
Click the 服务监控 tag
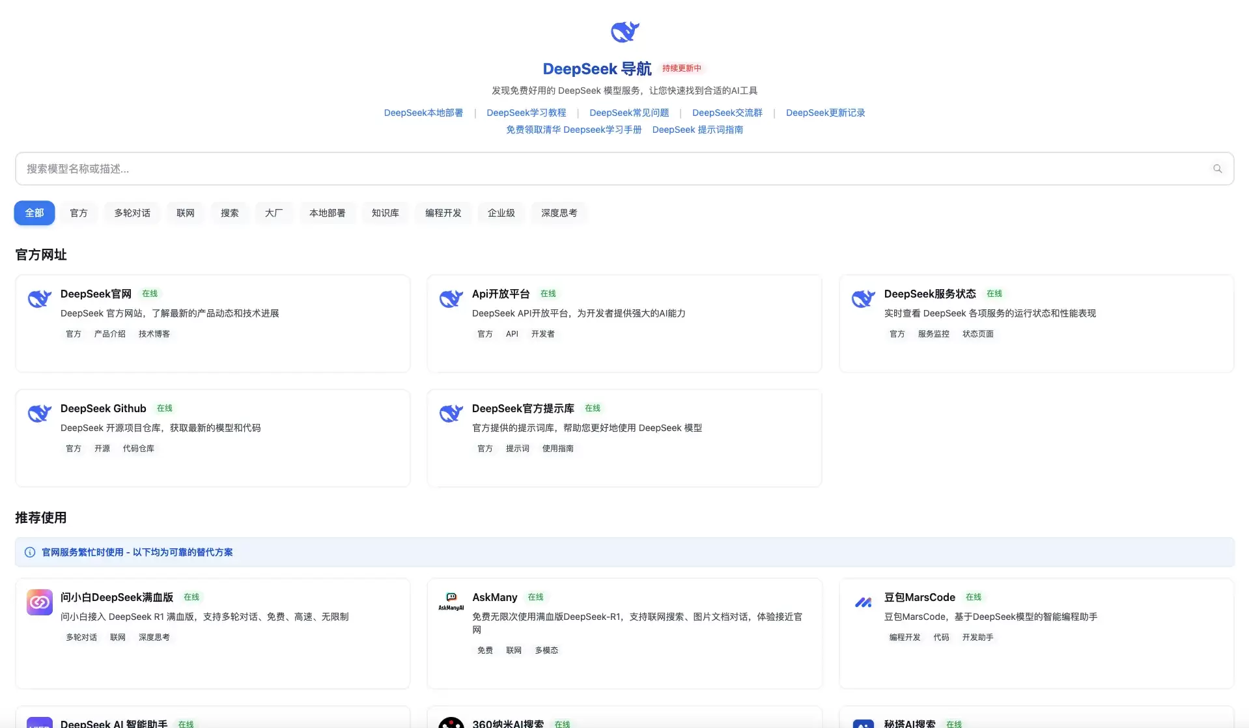click(x=934, y=334)
